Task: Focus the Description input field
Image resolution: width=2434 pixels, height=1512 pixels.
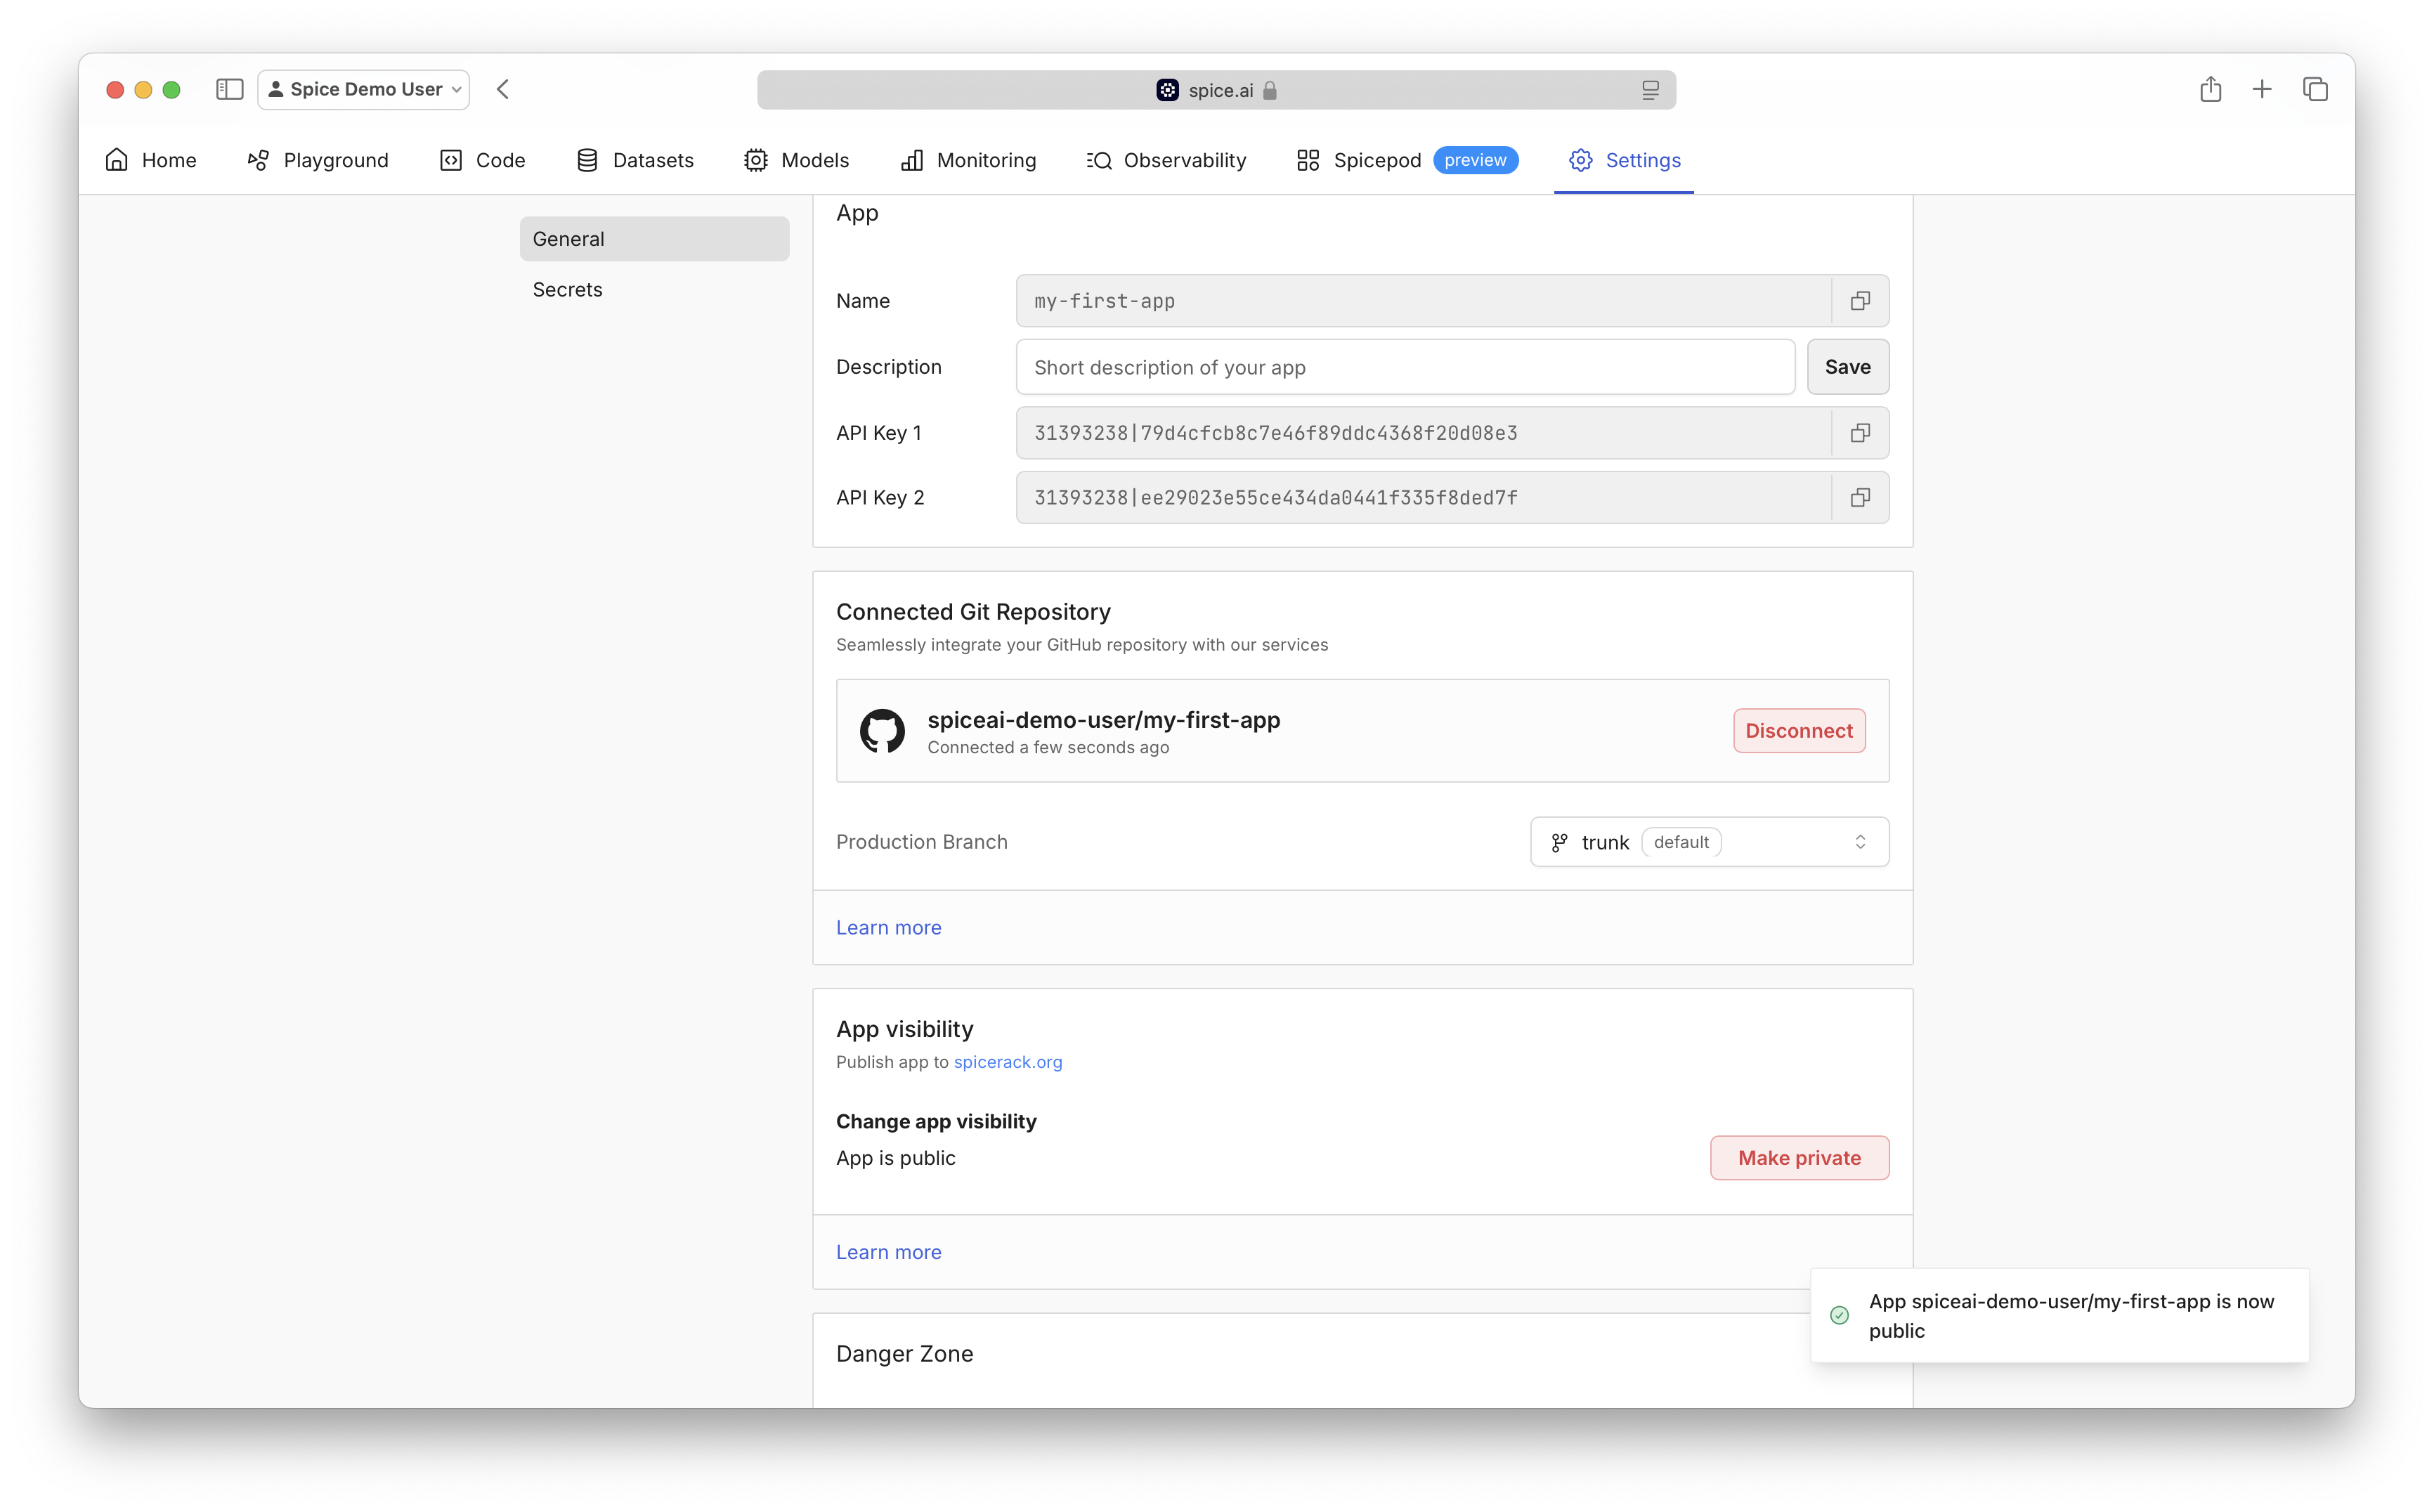Action: pyautogui.click(x=1405, y=367)
